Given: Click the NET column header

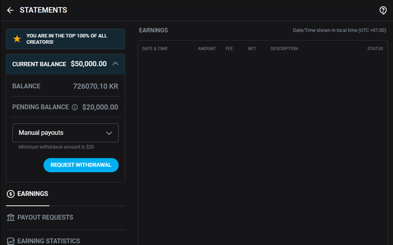Looking at the screenshot, I should pos(252,49).
